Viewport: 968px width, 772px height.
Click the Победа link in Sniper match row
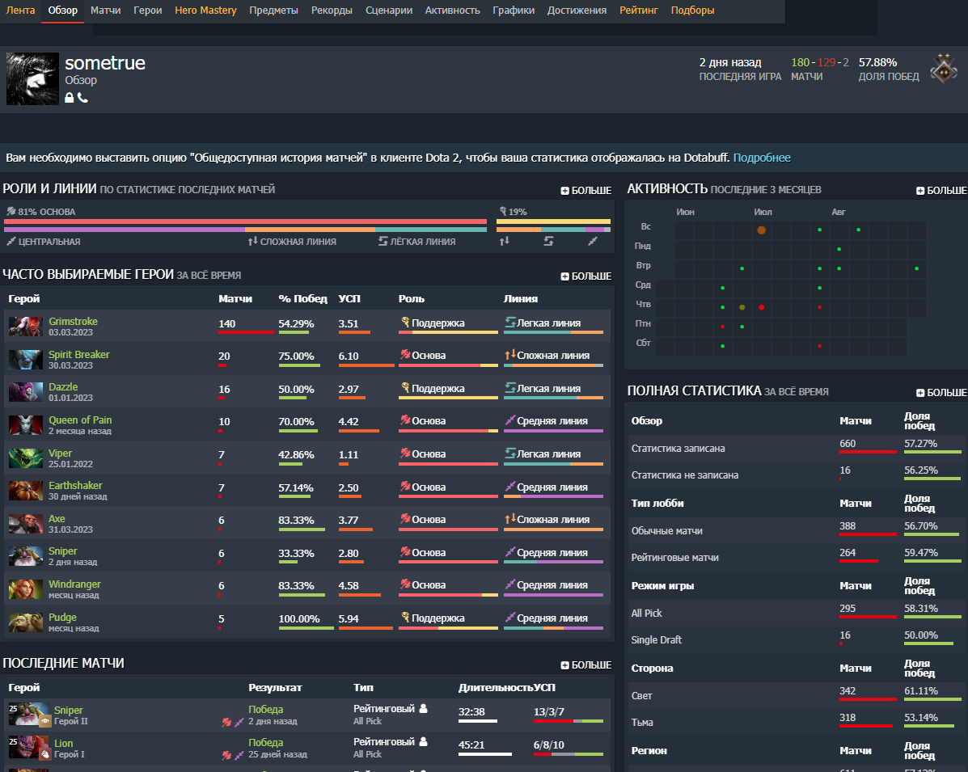[265, 710]
